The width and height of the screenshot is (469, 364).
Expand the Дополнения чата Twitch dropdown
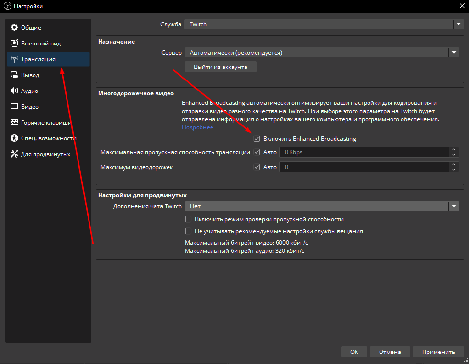(x=322, y=206)
